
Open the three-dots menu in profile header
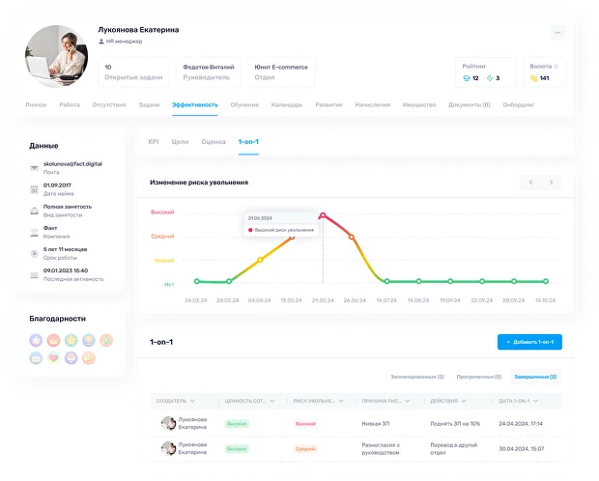[x=557, y=33]
